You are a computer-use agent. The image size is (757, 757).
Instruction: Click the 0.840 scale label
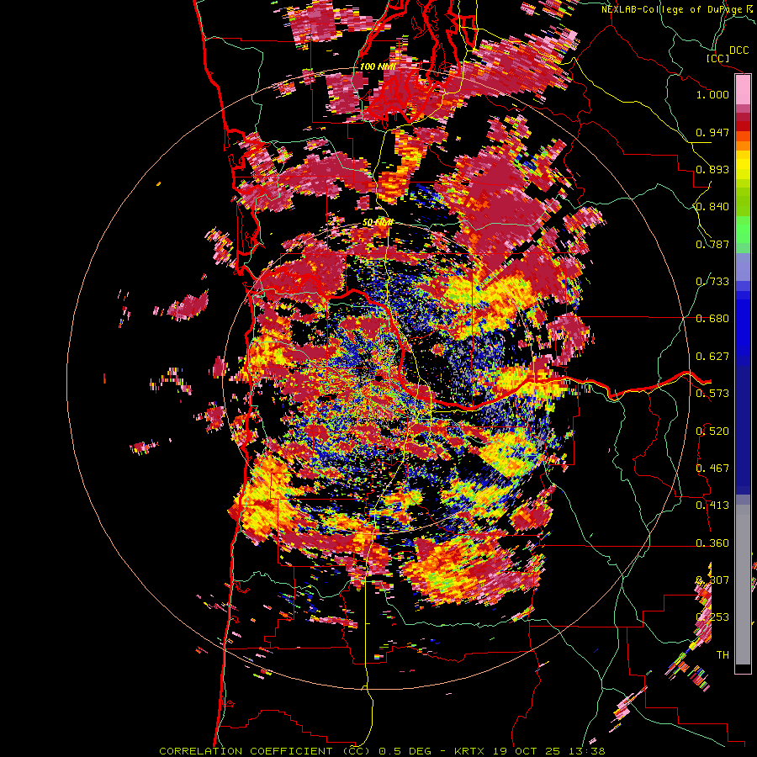point(712,207)
